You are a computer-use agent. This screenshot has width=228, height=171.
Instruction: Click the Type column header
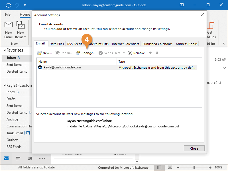157,62
